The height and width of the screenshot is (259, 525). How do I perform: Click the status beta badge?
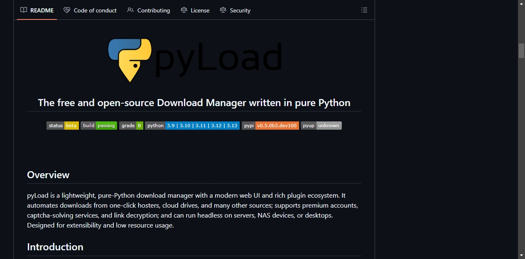[63, 126]
